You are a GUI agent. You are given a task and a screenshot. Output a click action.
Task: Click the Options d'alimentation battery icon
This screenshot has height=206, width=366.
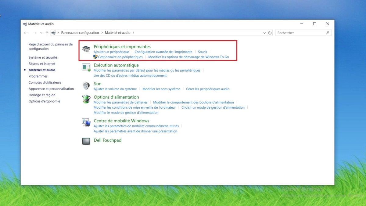(x=86, y=99)
